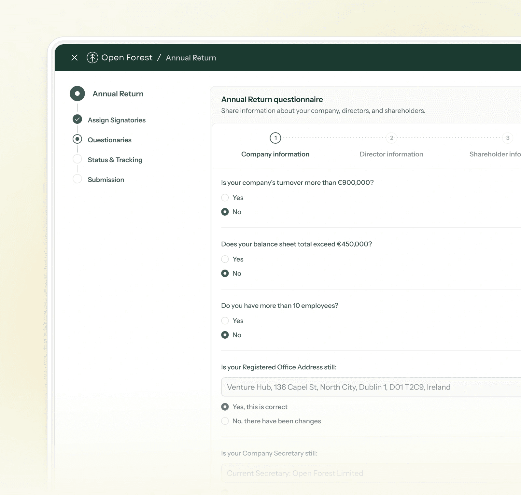Viewport: 521px width, 495px height.
Task: Select the Annual Return main step circle icon
Action: click(x=77, y=93)
